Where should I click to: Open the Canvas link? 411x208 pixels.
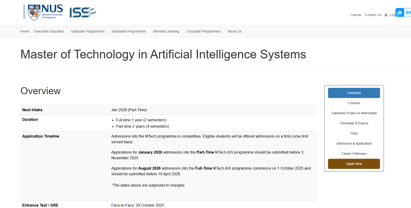(355, 15)
